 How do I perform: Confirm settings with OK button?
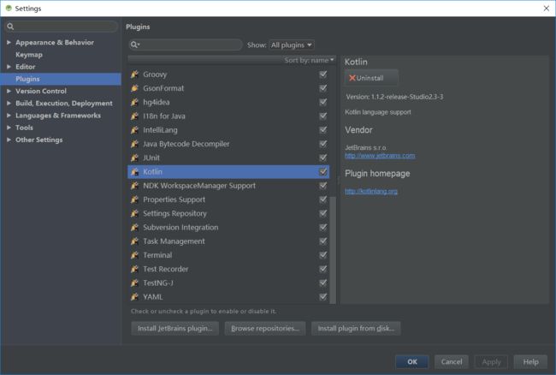point(412,361)
